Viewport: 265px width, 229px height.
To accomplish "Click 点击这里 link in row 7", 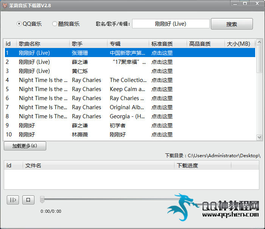I will [162, 107].
